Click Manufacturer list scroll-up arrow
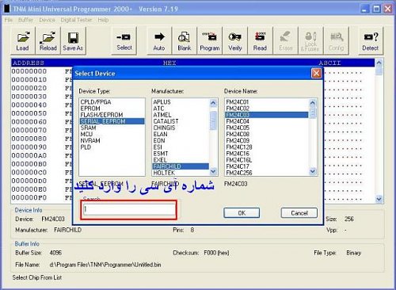Image resolution: width=396 pixels, height=290 pixels. pos(213,103)
